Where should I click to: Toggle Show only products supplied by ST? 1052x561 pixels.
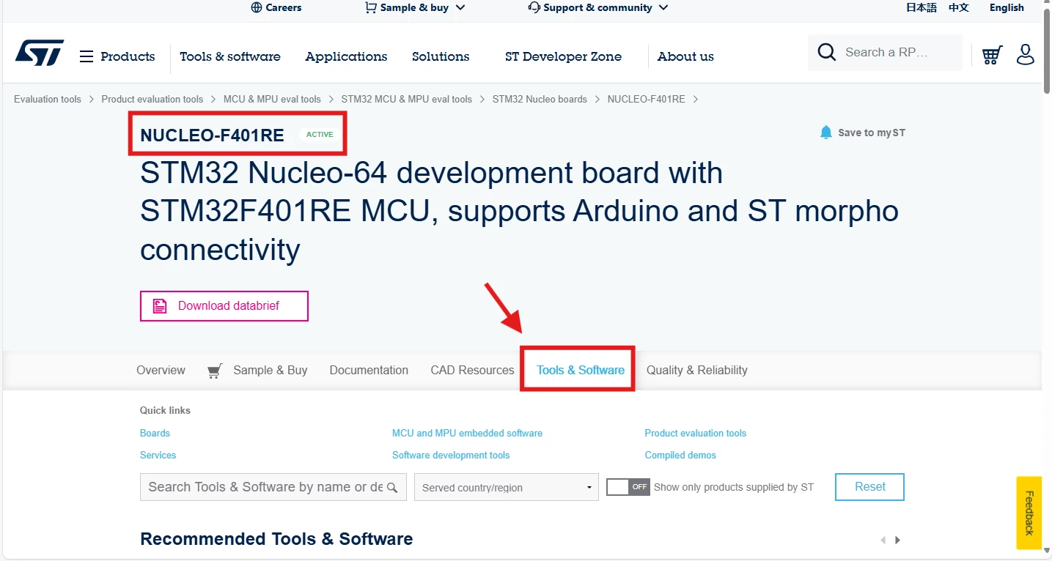[x=628, y=487]
